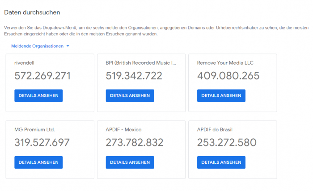Image resolution: width=313 pixels, height=191 pixels.
Task: Show details for MG Premium Ltd.
Action: click(x=38, y=162)
